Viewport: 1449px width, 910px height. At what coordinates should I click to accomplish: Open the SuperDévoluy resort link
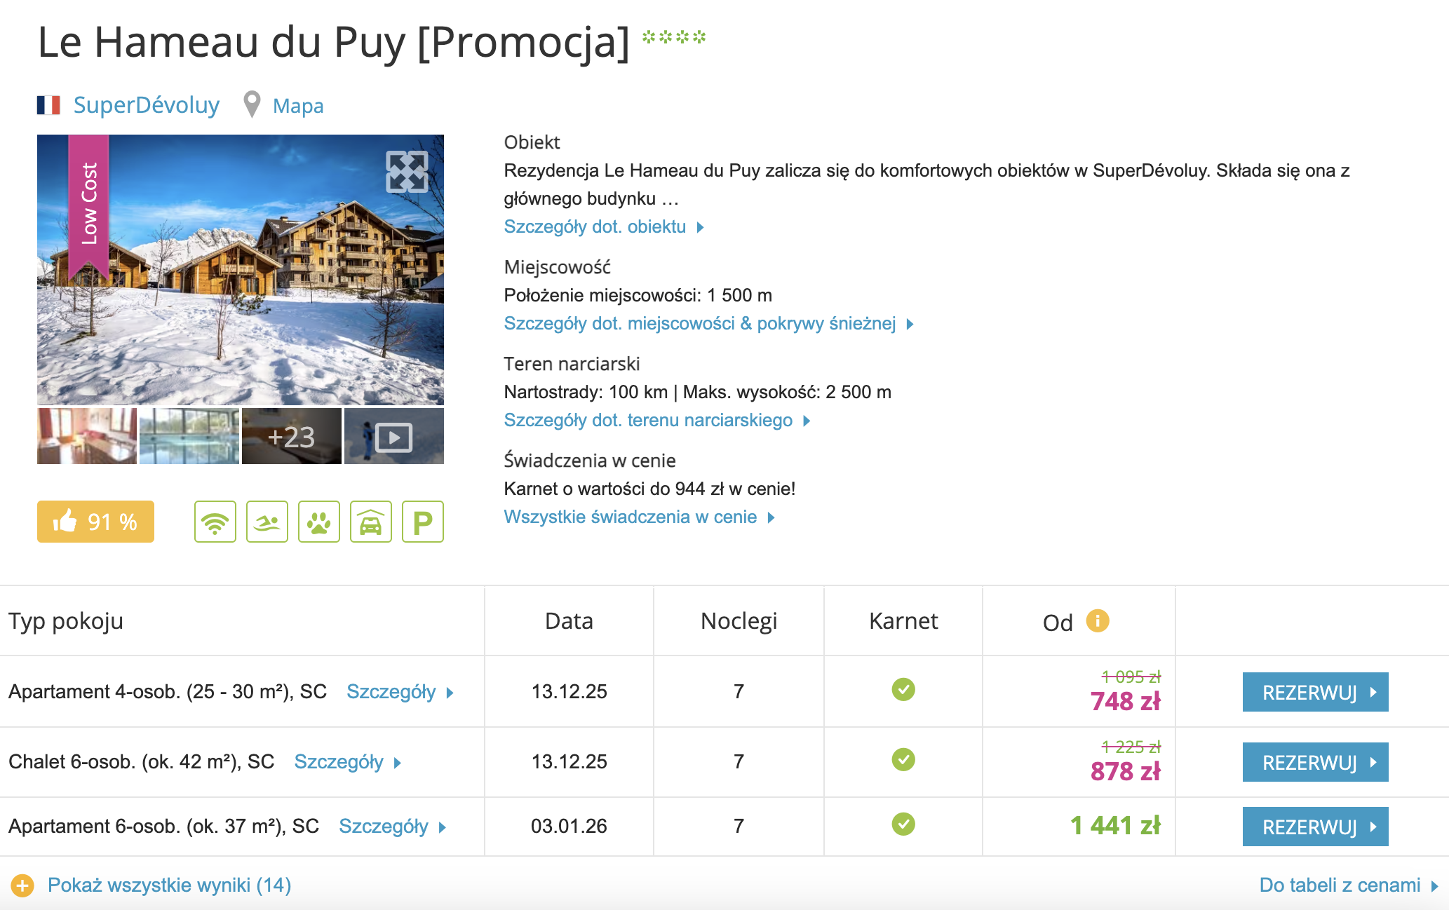click(146, 105)
